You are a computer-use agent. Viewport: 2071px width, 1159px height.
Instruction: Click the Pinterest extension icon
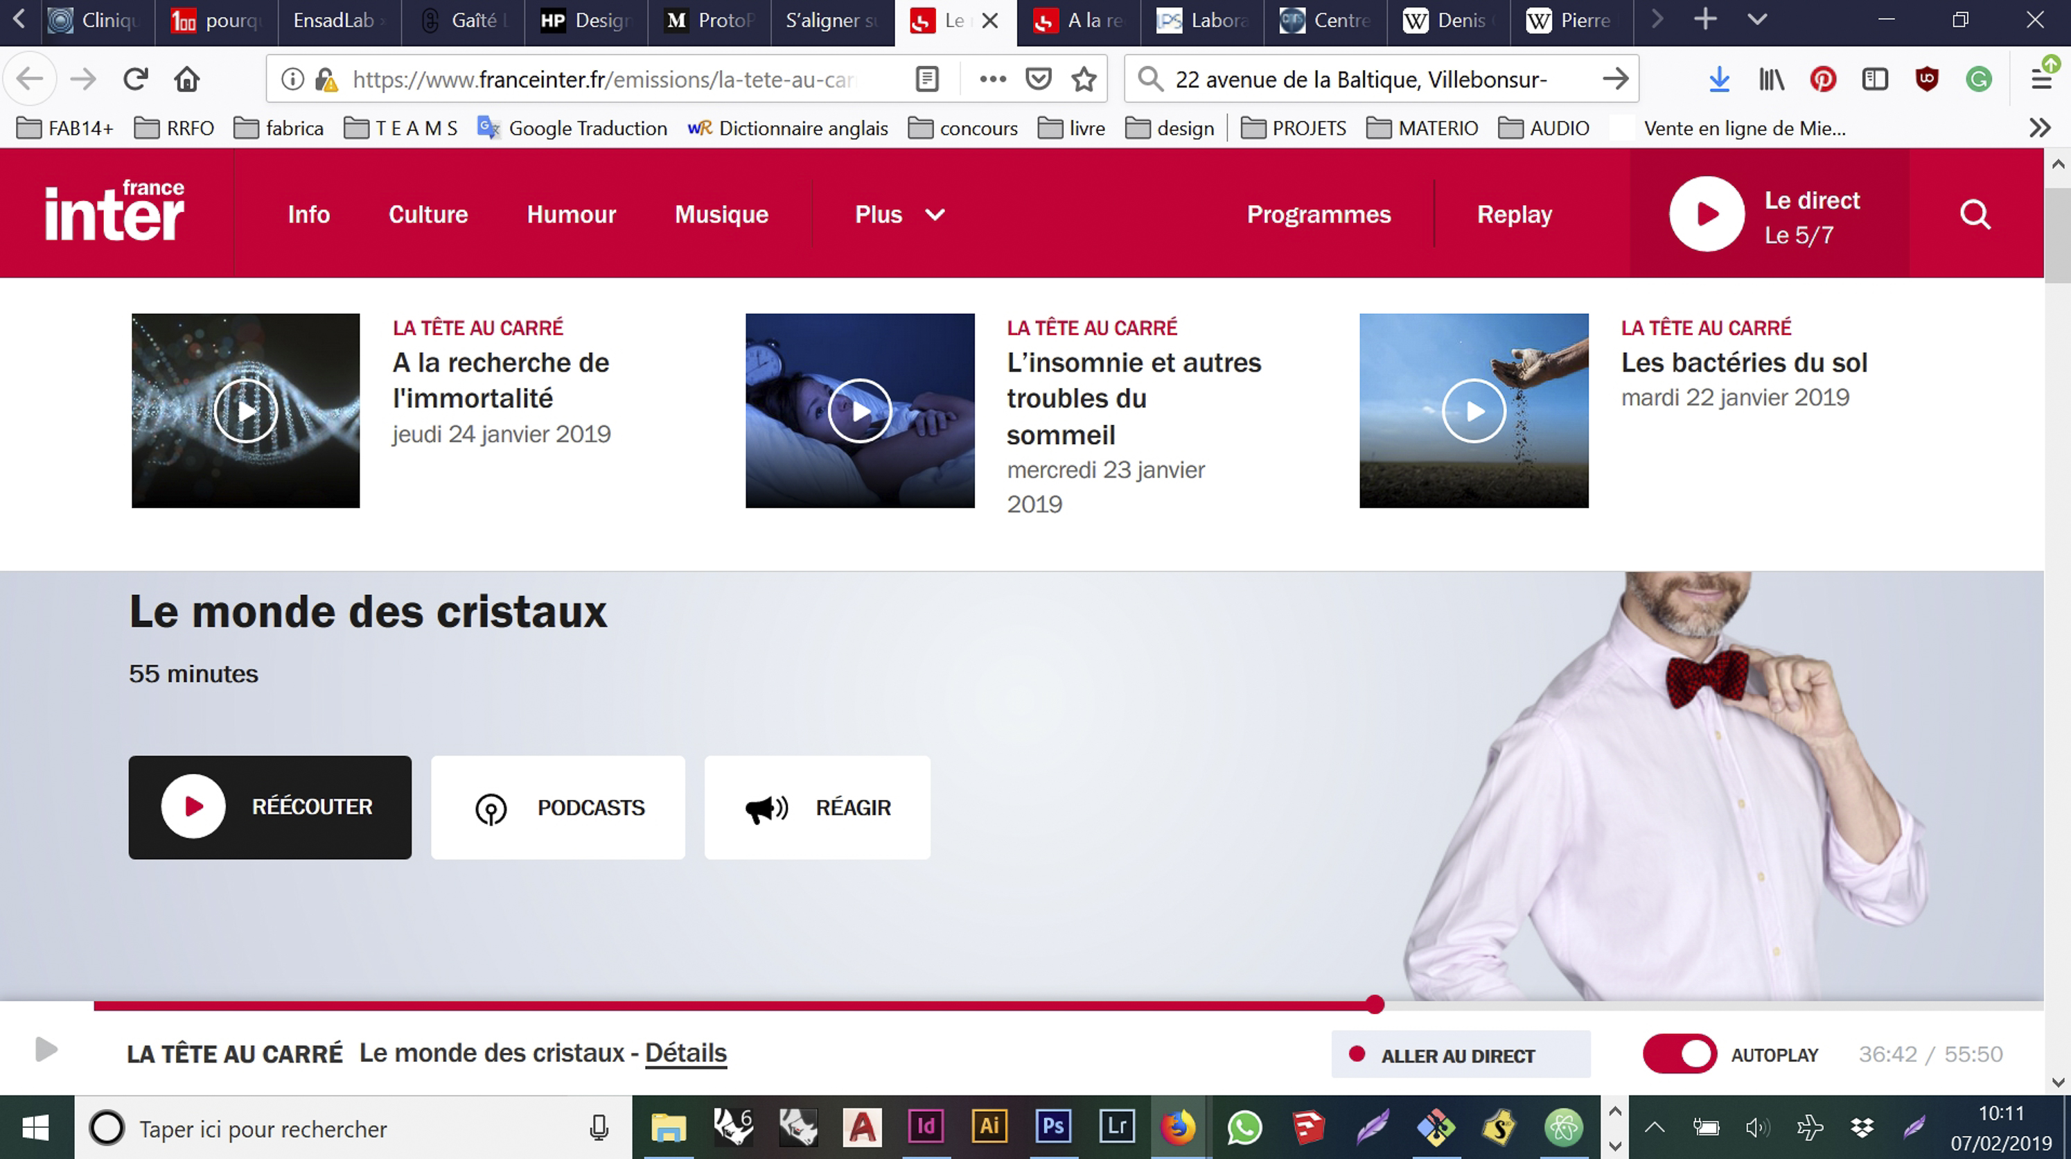pos(1822,79)
